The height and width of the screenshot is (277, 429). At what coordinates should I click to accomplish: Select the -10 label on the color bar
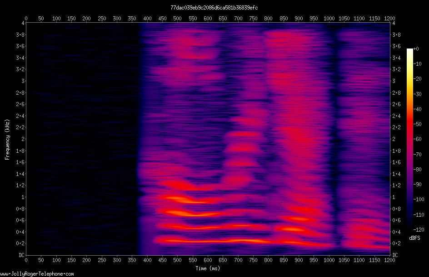pos(417,64)
